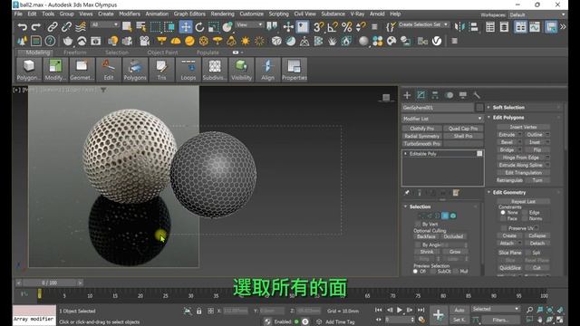Open the Display command panel icon

pos(463,95)
